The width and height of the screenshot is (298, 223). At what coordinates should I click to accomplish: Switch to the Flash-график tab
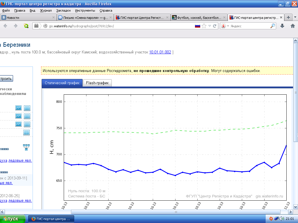pyautogui.click(x=97, y=83)
